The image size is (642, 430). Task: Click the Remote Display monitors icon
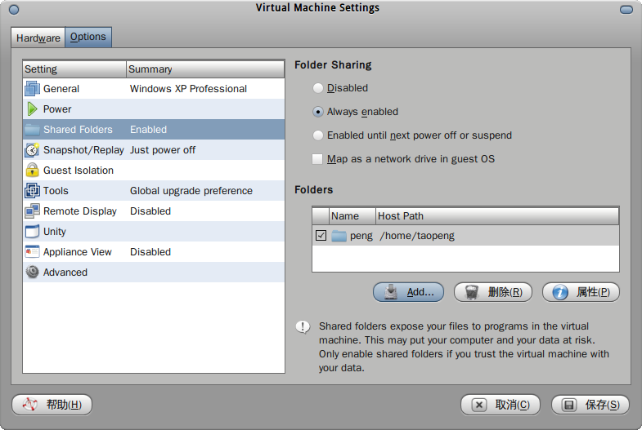tap(32, 211)
